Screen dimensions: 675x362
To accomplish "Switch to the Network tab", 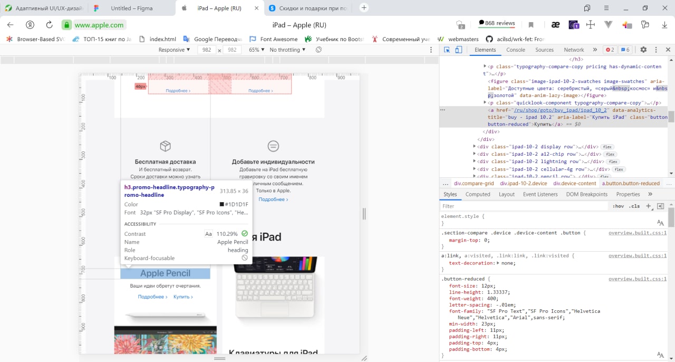I will point(574,50).
